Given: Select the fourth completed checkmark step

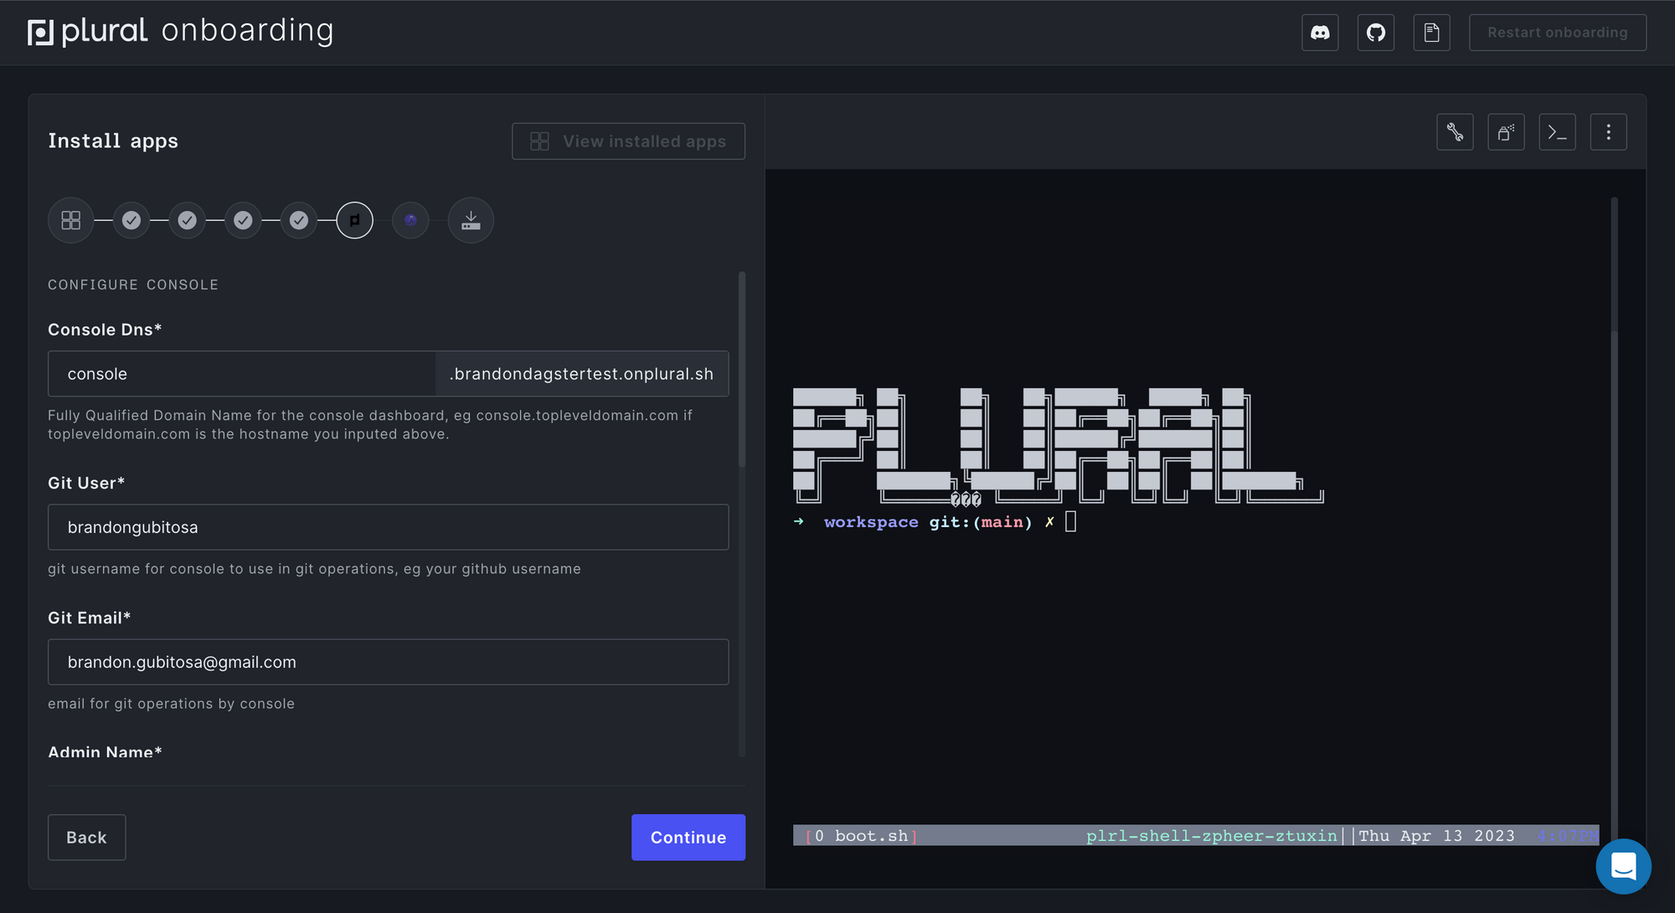Looking at the screenshot, I should pos(299,220).
